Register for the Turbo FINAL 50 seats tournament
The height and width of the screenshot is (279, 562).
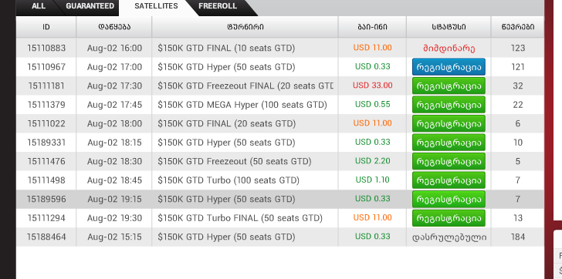[449, 218]
